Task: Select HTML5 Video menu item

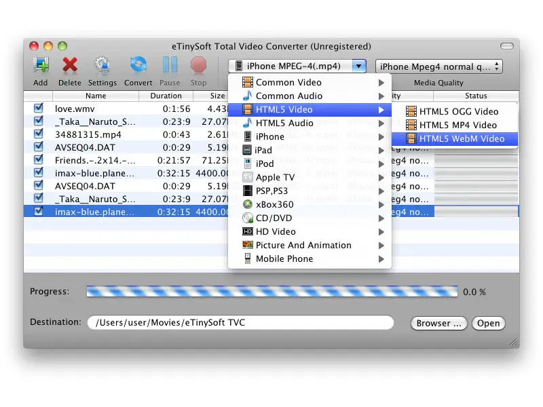Action: [310, 110]
